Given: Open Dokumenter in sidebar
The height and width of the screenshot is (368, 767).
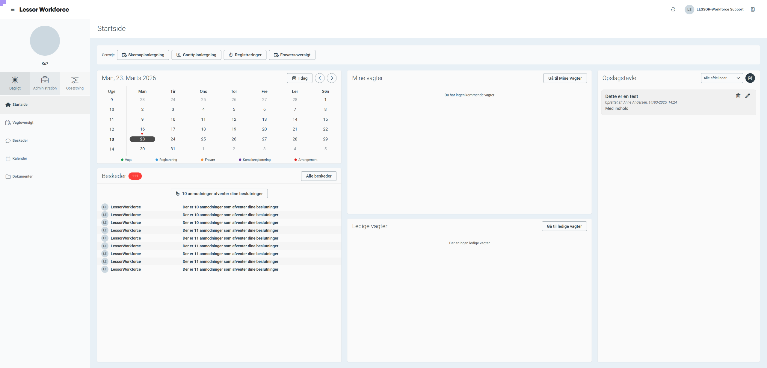Looking at the screenshot, I should [x=22, y=176].
